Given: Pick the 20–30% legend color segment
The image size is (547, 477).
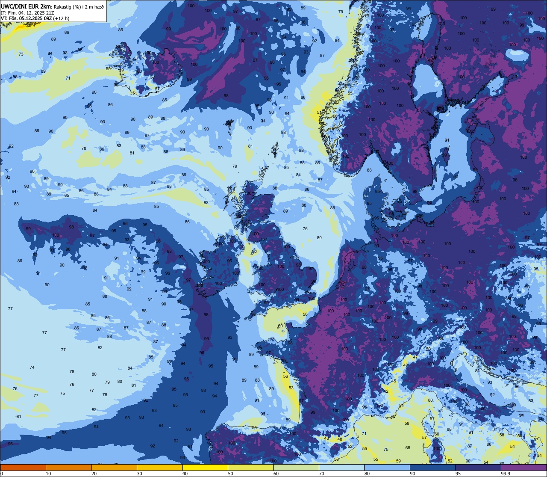Looking at the screenshot, I should [x=114, y=467].
